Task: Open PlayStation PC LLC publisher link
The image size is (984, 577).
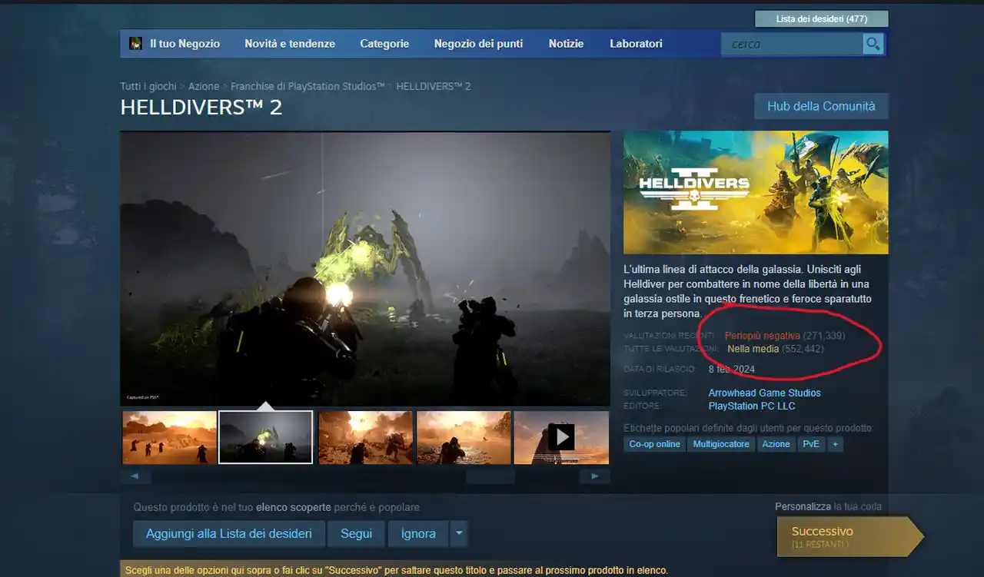Action: (752, 406)
